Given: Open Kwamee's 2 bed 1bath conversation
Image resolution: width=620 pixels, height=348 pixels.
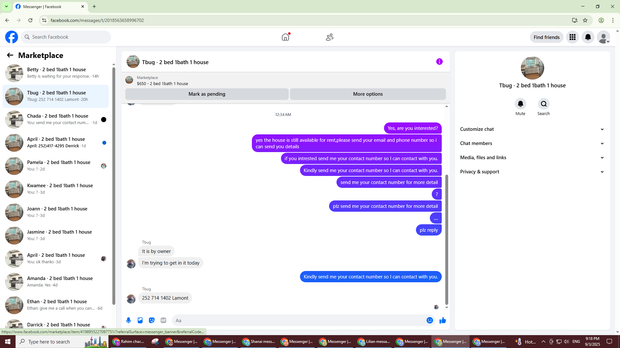Looking at the screenshot, I should point(56,189).
